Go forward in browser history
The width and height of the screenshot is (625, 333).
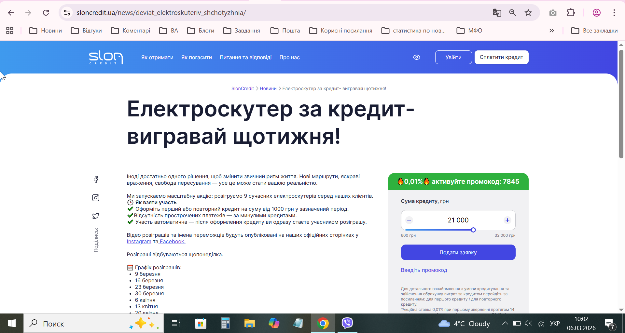click(28, 13)
